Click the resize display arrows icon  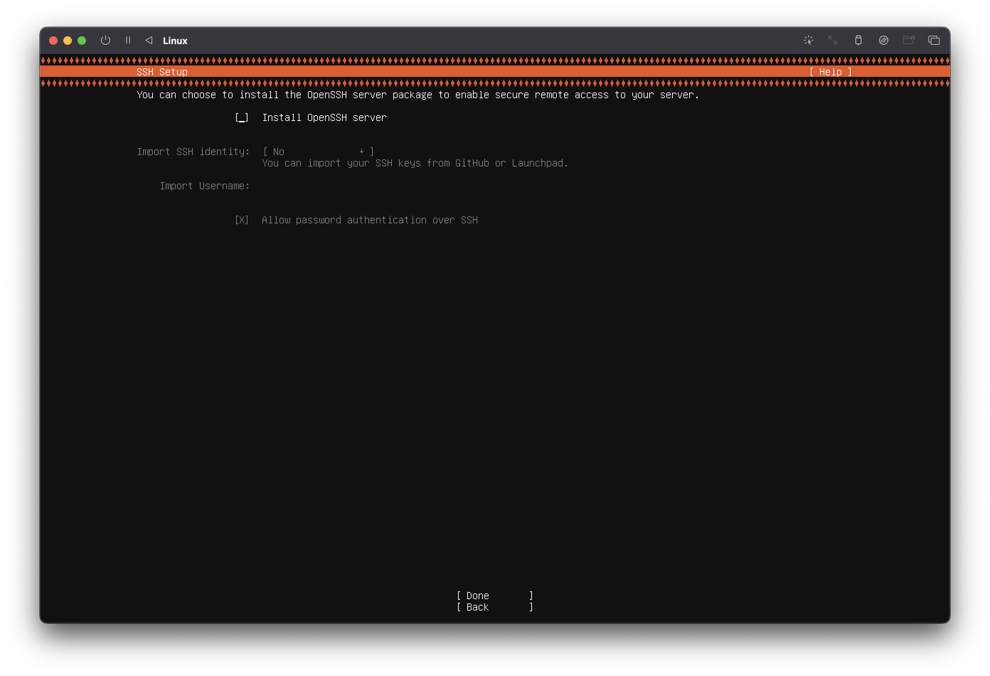pos(832,41)
